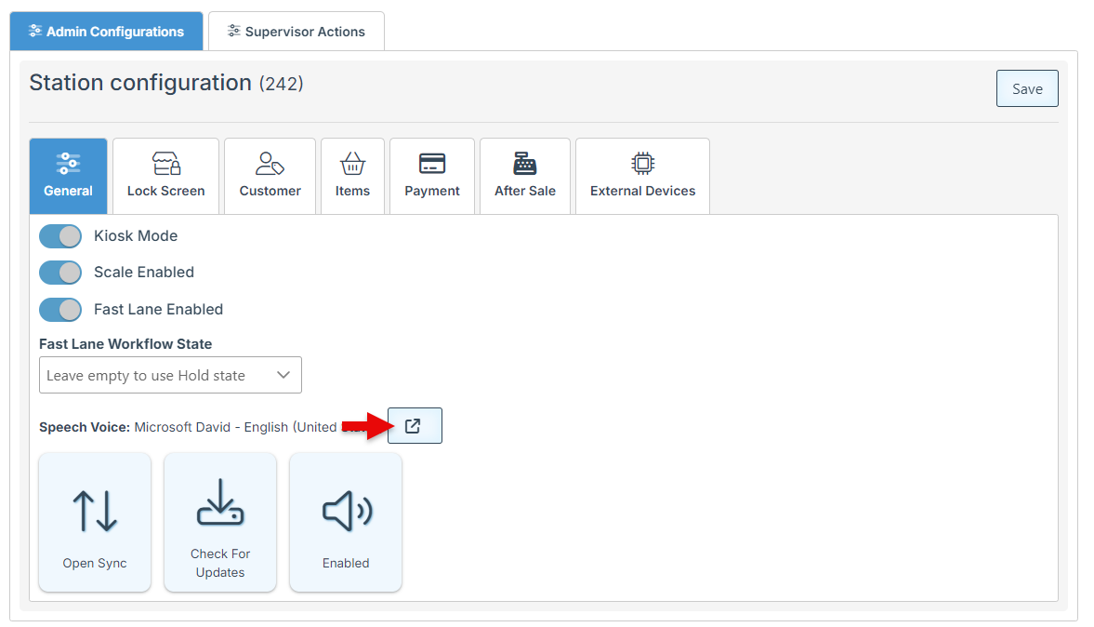Open the Customer settings tab
This screenshot has width=1094, height=627.
click(270, 177)
